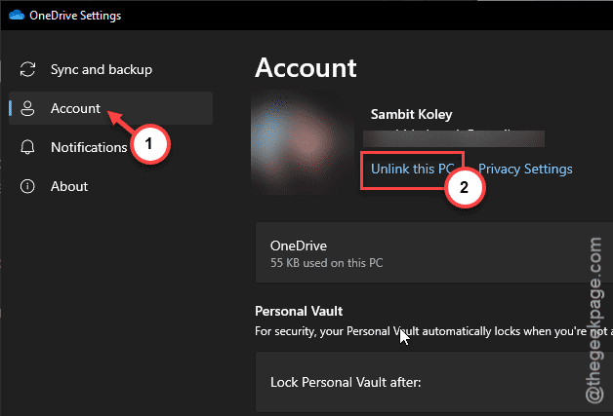Click the sync arrows icon

click(x=27, y=69)
